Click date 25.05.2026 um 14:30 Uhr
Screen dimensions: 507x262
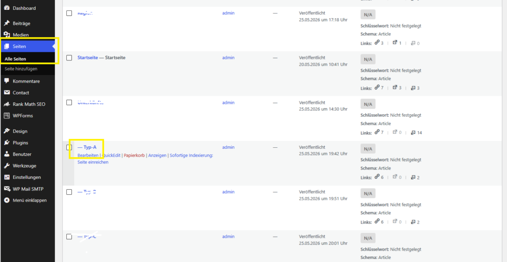(323, 109)
